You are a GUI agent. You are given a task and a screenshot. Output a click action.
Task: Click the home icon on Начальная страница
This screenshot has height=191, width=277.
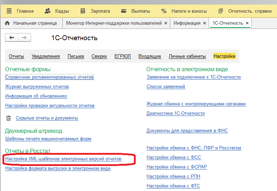7,23
